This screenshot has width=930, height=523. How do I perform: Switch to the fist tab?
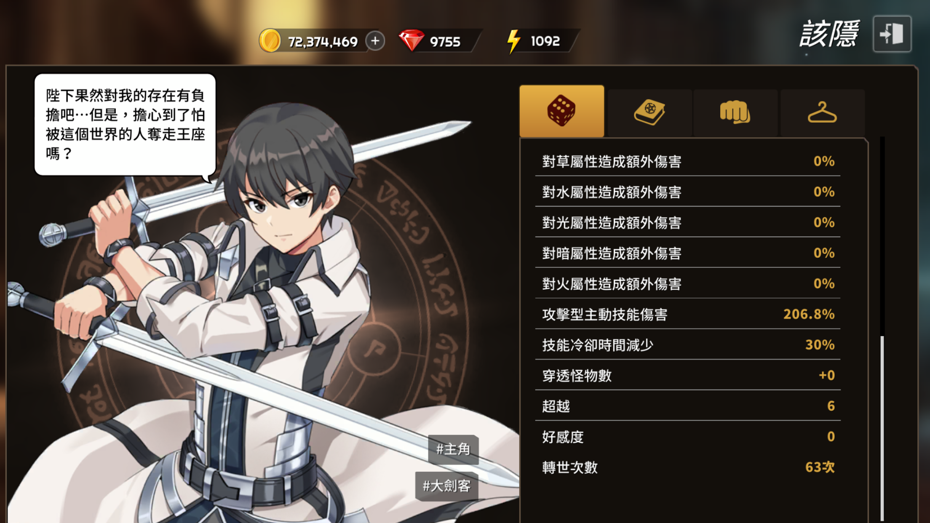735,112
